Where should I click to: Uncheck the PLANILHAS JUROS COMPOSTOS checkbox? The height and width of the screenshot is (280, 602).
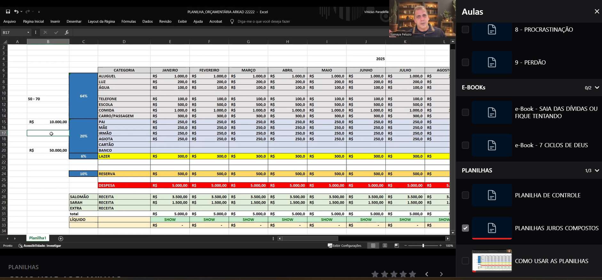465,228
